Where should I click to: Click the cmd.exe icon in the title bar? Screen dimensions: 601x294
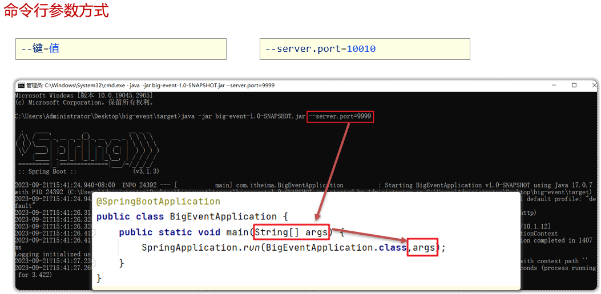[22, 85]
